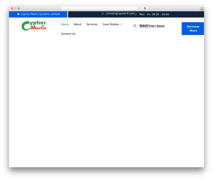This screenshot has height=180, width=213.
Task: Click the globe icon beside the company name
Action: [x=18, y=14]
